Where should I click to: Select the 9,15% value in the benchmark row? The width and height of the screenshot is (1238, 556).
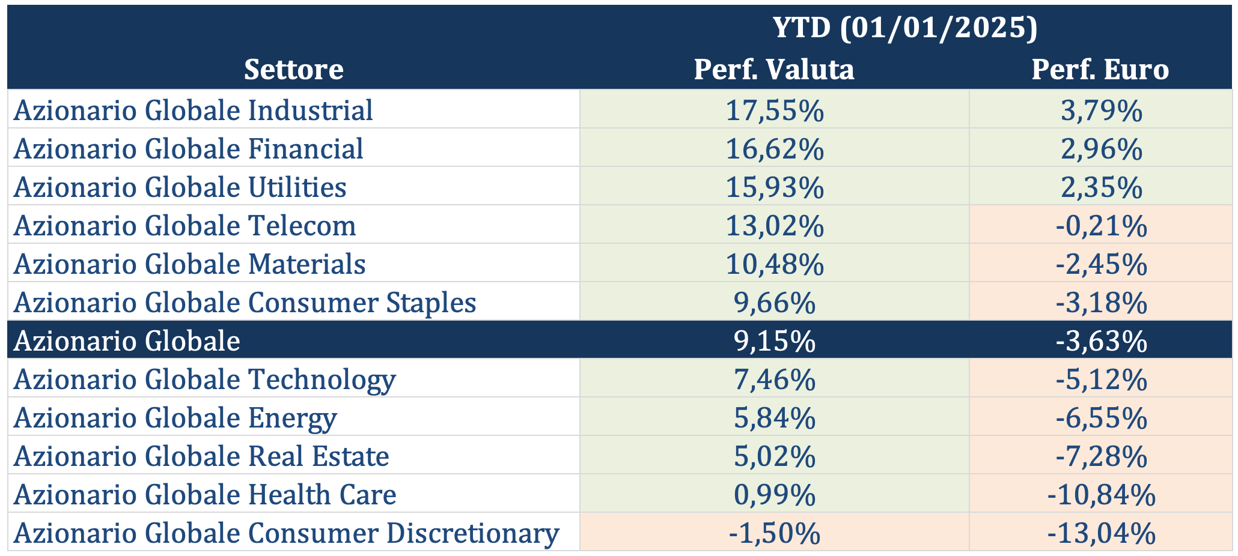click(x=774, y=341)
